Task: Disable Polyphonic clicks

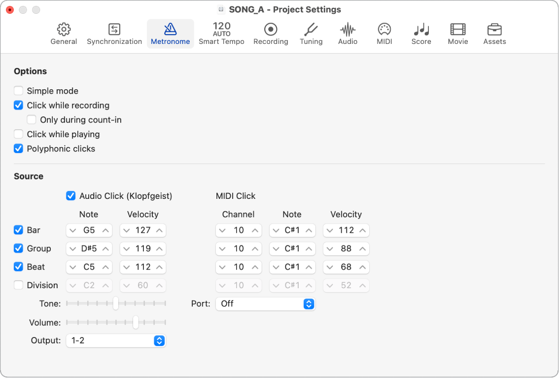Action: pos(18,149)
